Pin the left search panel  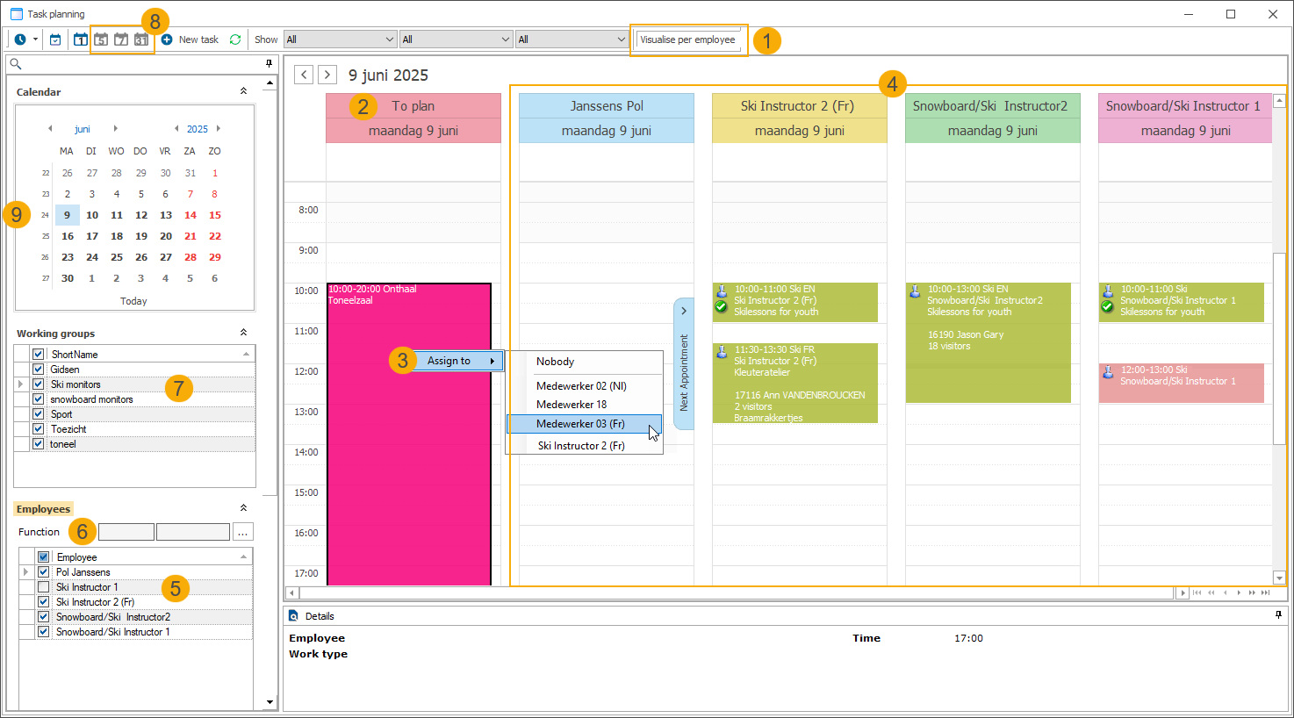coord(269,64)
